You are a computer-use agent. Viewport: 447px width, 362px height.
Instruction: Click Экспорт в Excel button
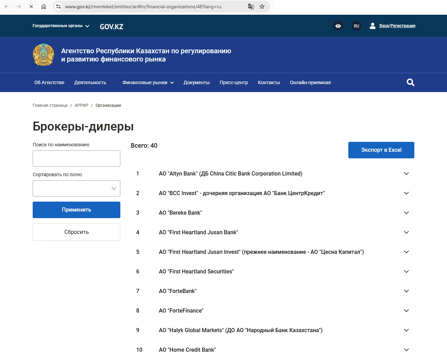pos(381,150)
